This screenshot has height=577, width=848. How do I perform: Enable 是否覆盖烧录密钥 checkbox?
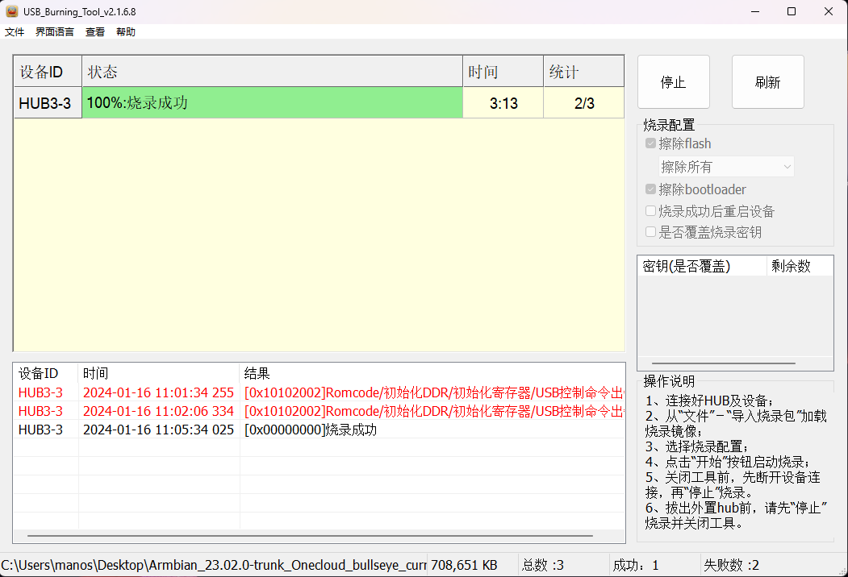coord(651,232)
